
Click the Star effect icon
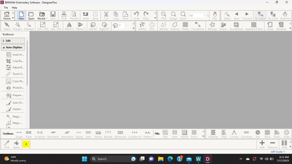coord(258,134)
